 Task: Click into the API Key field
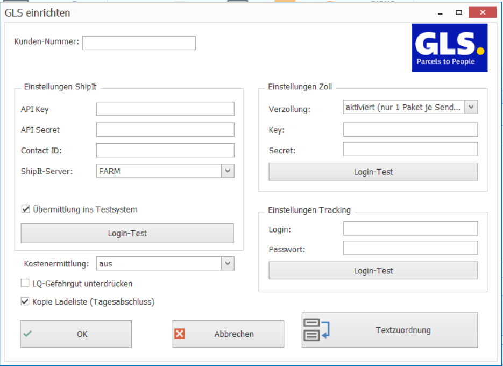[x=165, y=109]
